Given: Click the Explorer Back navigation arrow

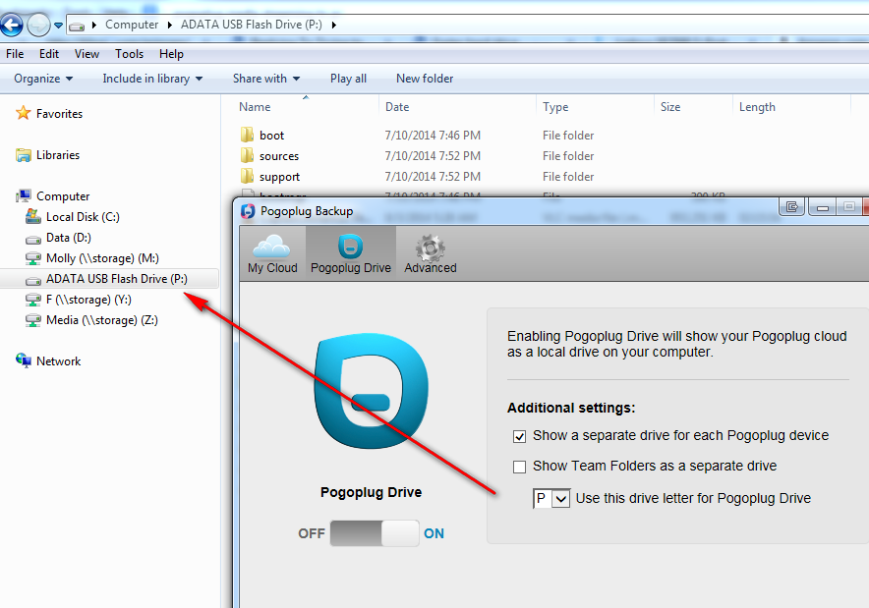Looking at the screenshot, I should coord(11,25).
